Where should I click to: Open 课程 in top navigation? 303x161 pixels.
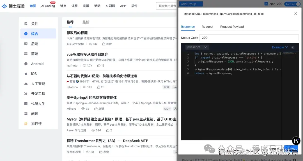point(75,6)
